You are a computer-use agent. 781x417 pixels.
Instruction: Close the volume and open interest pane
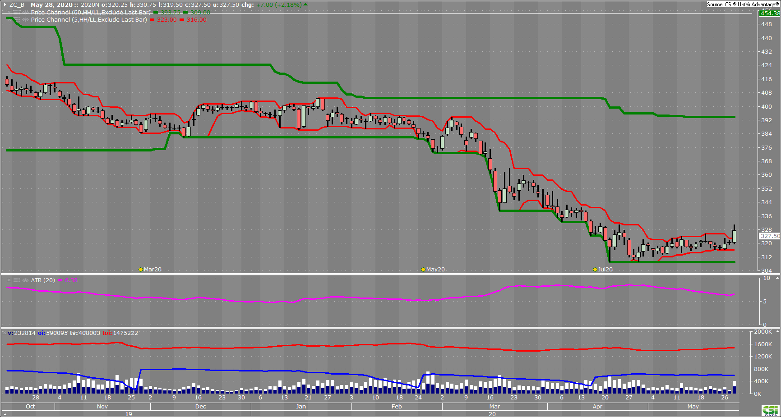[5, 333]
